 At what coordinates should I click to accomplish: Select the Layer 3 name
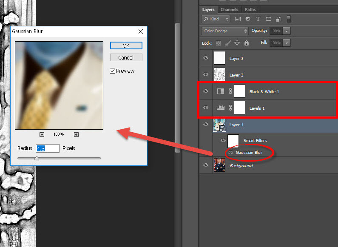236,59
